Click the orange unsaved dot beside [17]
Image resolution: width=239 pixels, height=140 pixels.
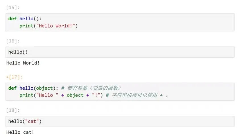(x=7, y=77)
